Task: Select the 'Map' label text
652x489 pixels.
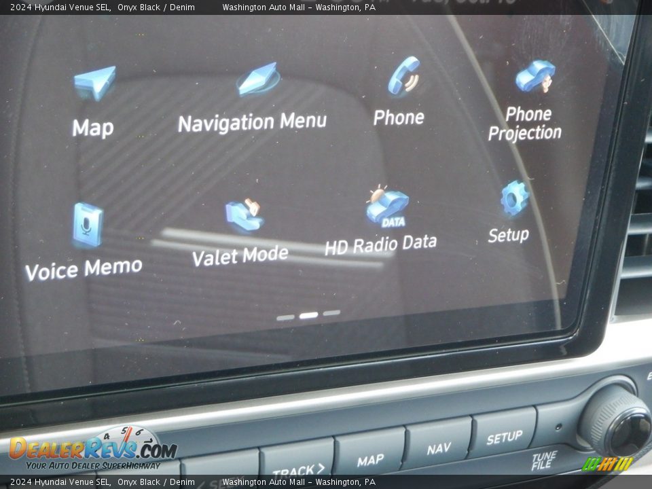Action: coord(93,128)
